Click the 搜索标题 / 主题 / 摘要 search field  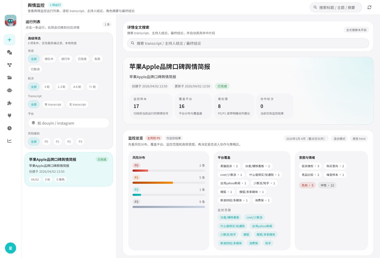(x=336, y=7)
